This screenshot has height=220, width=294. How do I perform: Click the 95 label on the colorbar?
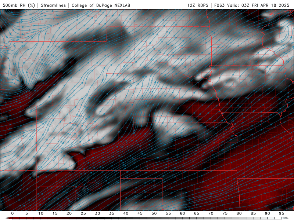tap(282, 213)
